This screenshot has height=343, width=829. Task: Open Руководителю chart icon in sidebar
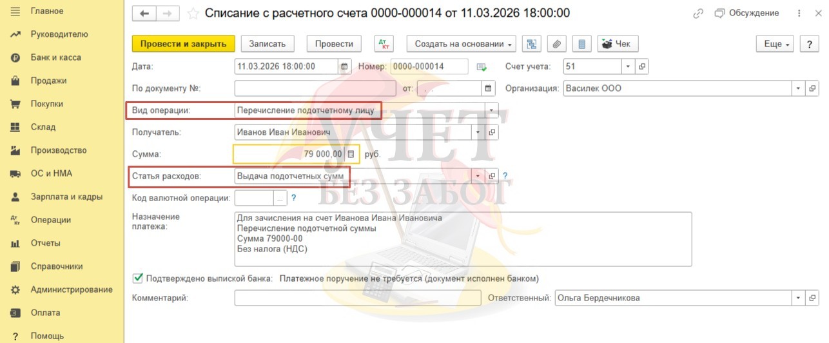[15, 34]
